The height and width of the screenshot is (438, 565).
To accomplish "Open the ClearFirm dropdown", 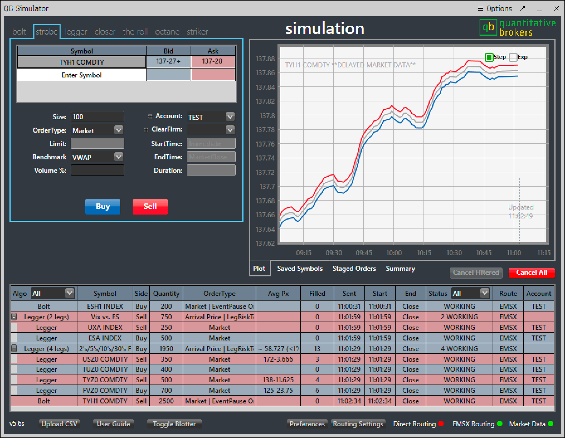I will click(x=230, y=130).
